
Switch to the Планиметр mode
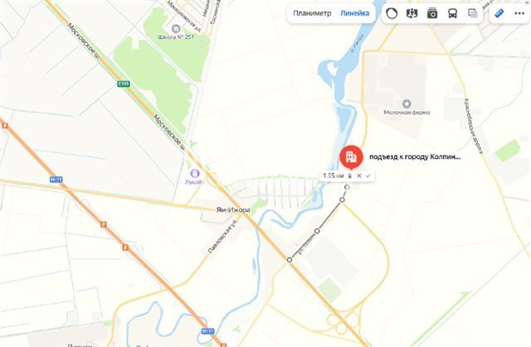pyautogui.click(x=312, y=13)
